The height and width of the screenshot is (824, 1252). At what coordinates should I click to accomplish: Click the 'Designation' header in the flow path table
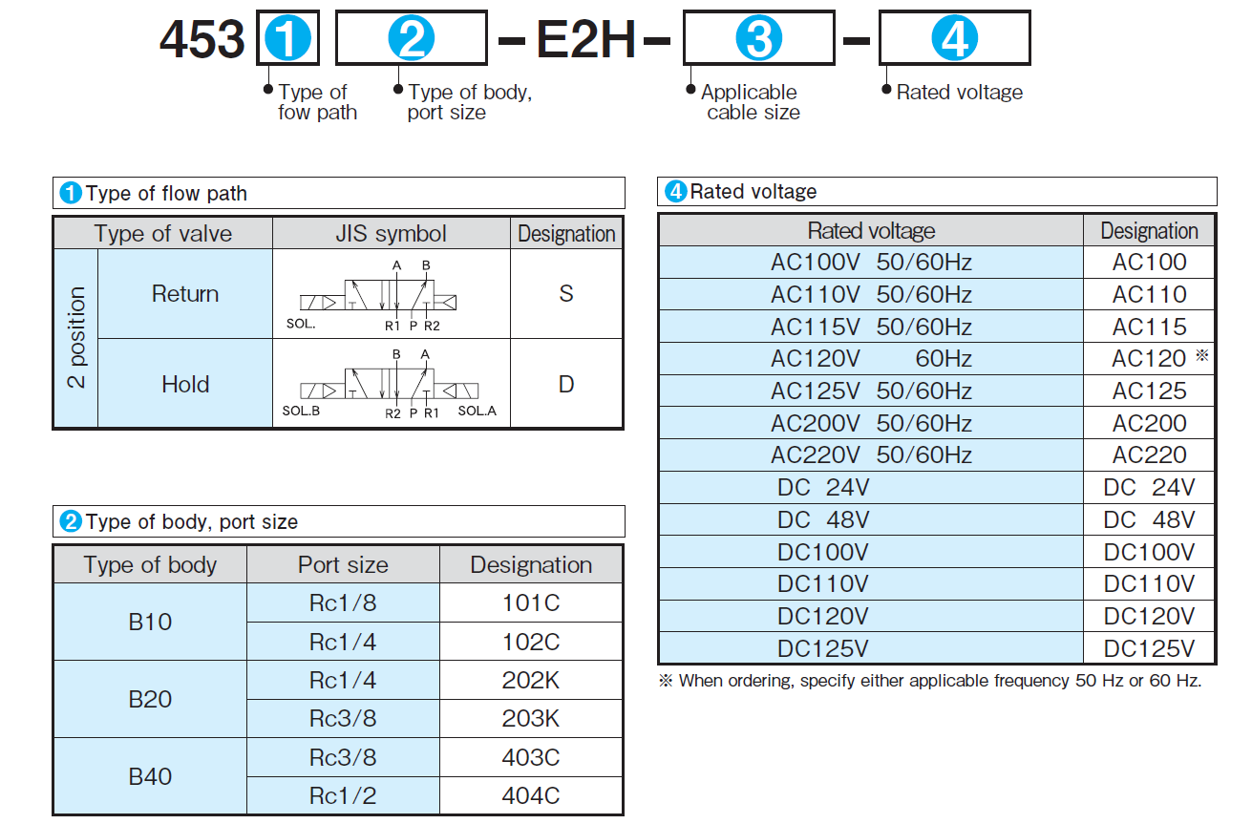click(566, 234)
